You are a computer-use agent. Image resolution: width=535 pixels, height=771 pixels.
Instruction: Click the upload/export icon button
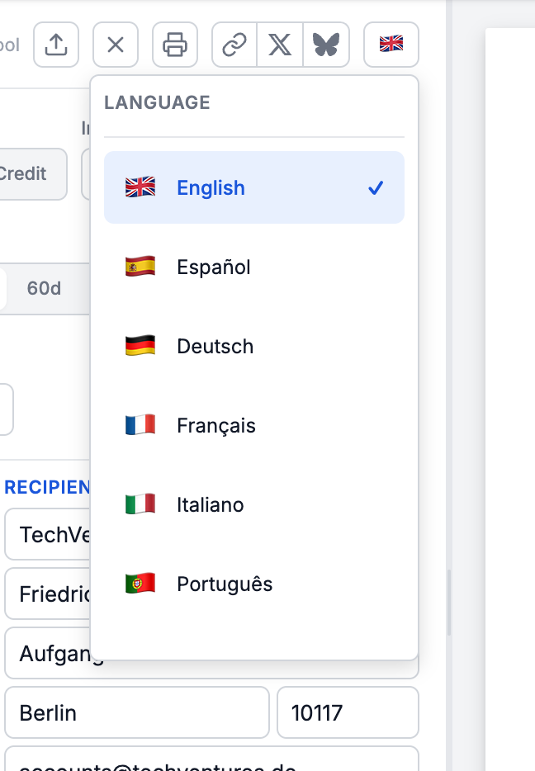pyautogui.click(x=56, y=45)
